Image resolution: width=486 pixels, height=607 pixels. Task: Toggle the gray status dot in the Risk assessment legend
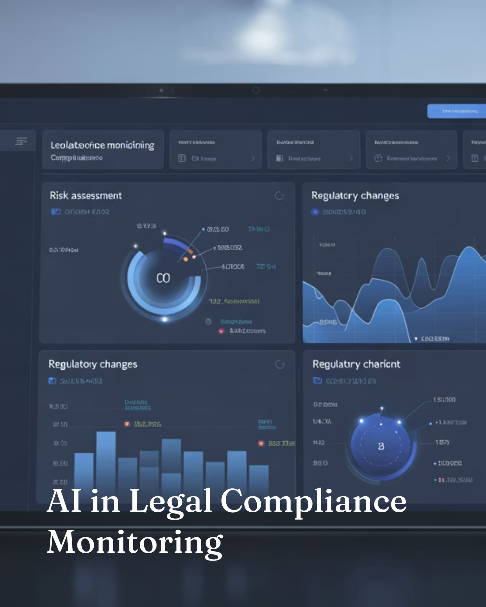click(208, 321)
